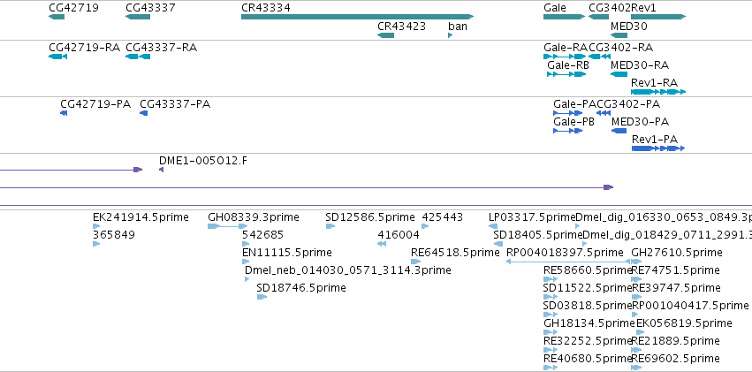Click the Rev1 gene arrow

658,17
